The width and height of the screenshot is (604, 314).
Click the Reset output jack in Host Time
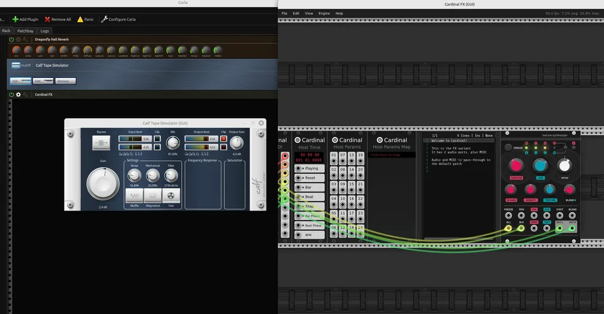coord(298,178)
